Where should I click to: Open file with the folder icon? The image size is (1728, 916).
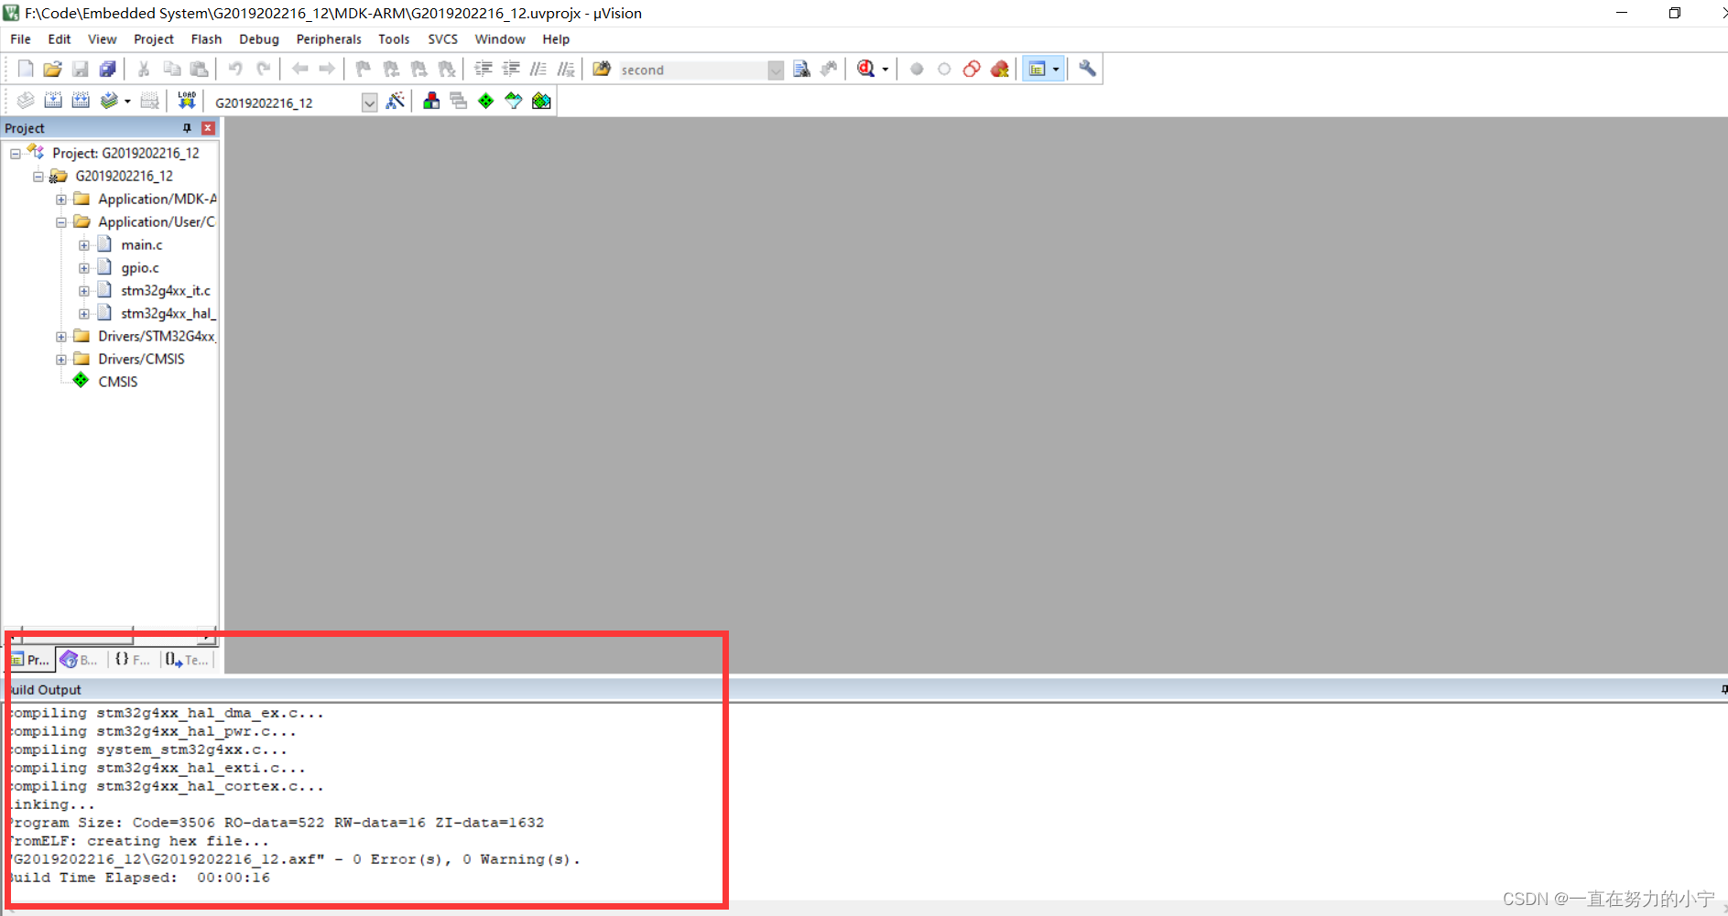point(53,69)
